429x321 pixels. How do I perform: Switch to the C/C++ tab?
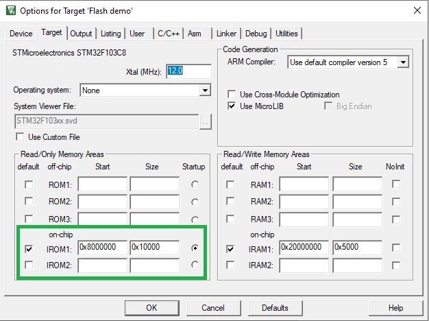(169, 34)
